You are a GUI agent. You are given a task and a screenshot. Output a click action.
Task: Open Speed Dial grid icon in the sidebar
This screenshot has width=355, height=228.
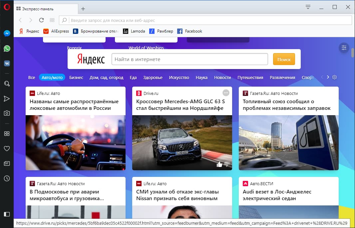click(7, 134)
